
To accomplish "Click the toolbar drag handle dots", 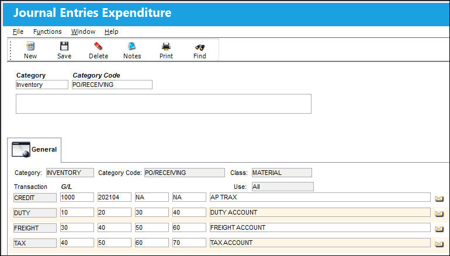I will (x=11, y=50).
